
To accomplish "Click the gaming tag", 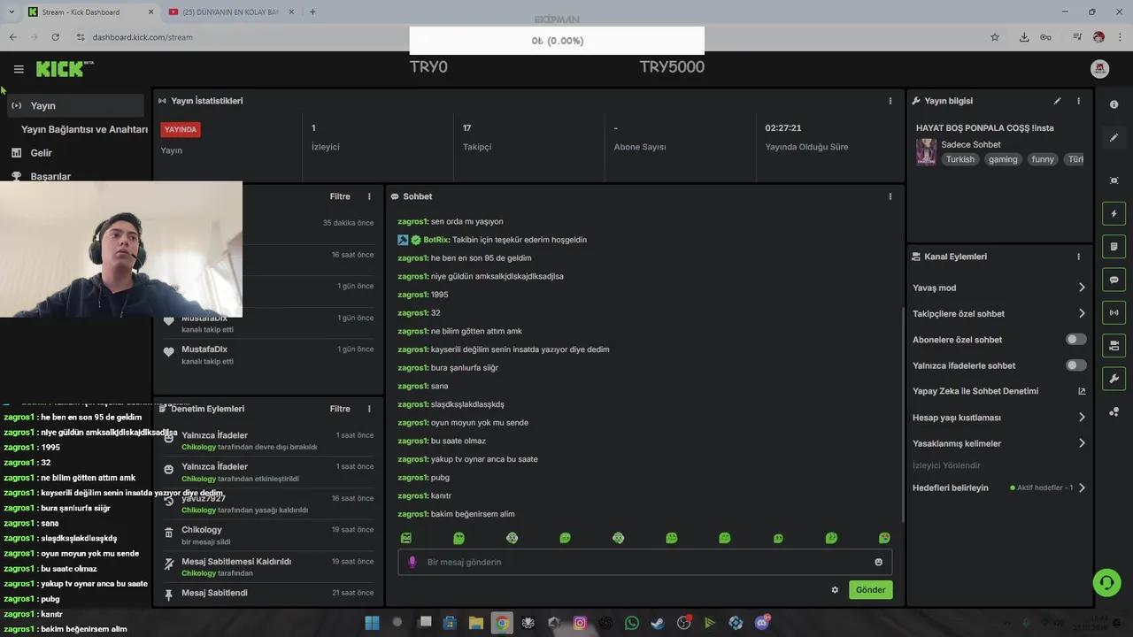I will coord(1003,159).
